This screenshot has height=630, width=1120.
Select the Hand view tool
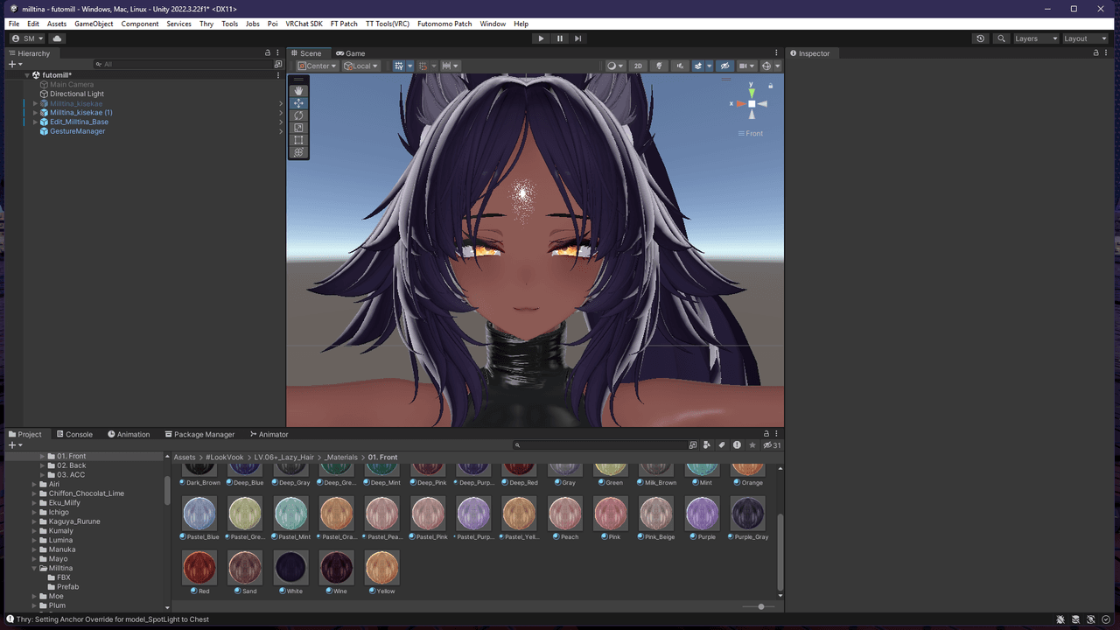click(x=298, y=90)
